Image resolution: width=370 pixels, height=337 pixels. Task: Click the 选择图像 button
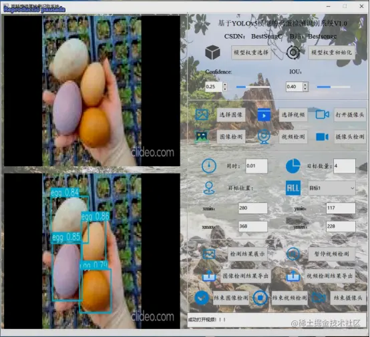point(231,115)
